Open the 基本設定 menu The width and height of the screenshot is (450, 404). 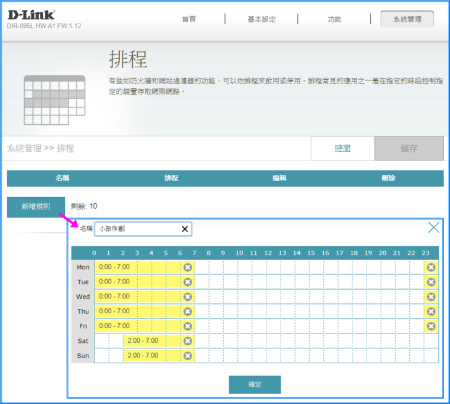click(x=261, y=19)
